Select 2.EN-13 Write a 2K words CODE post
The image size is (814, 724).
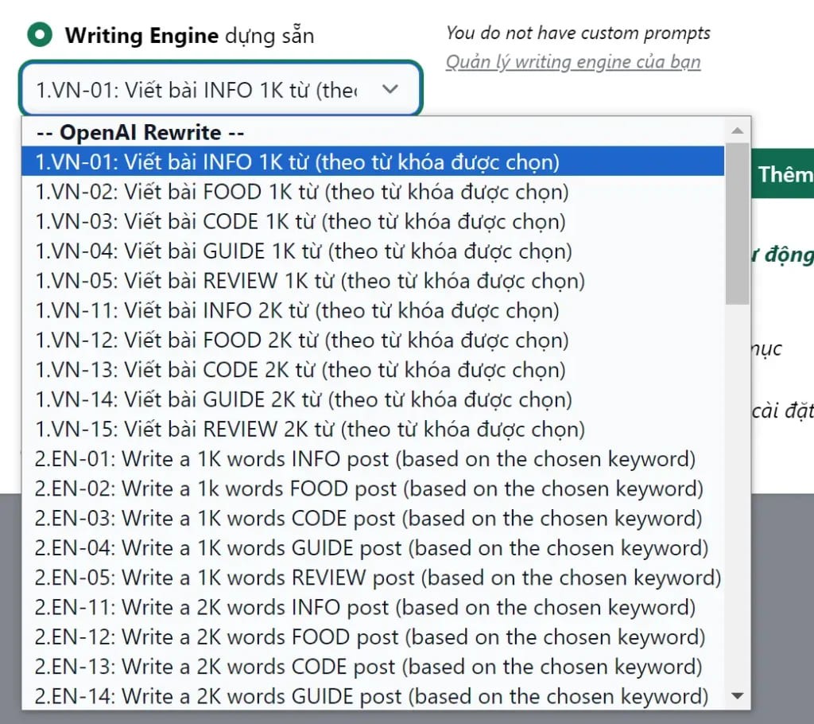(x=373, y=666)
